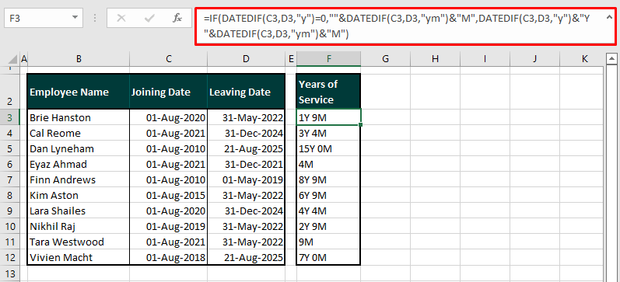Select row 7 header

10,180
